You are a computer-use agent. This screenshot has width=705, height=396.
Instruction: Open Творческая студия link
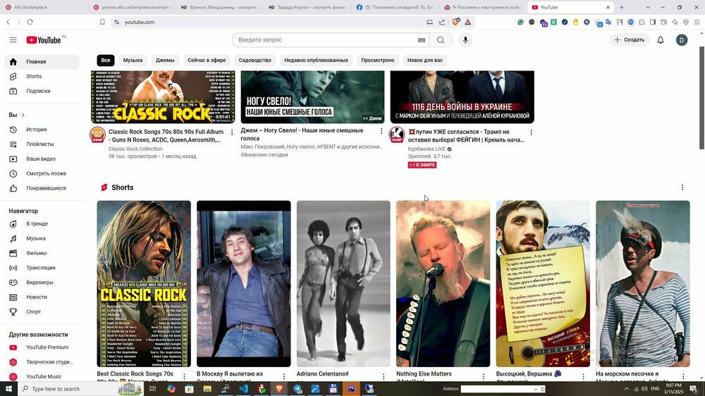[42, 362]
